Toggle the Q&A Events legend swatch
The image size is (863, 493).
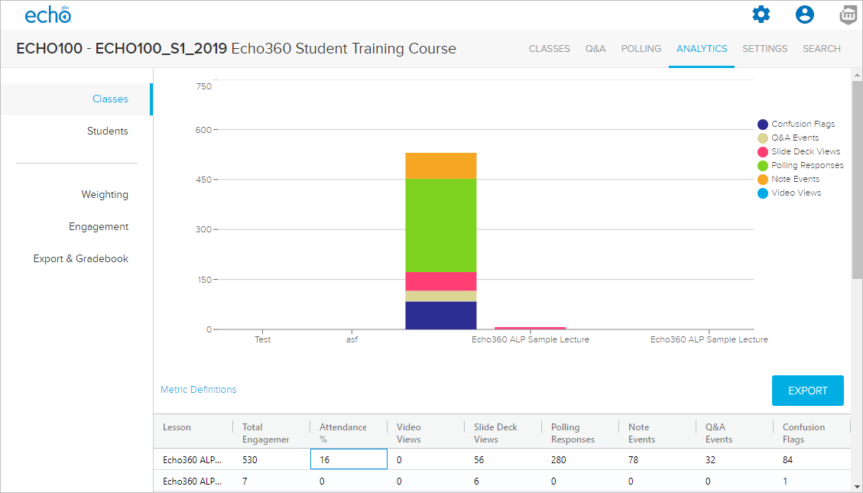[762, 138]
